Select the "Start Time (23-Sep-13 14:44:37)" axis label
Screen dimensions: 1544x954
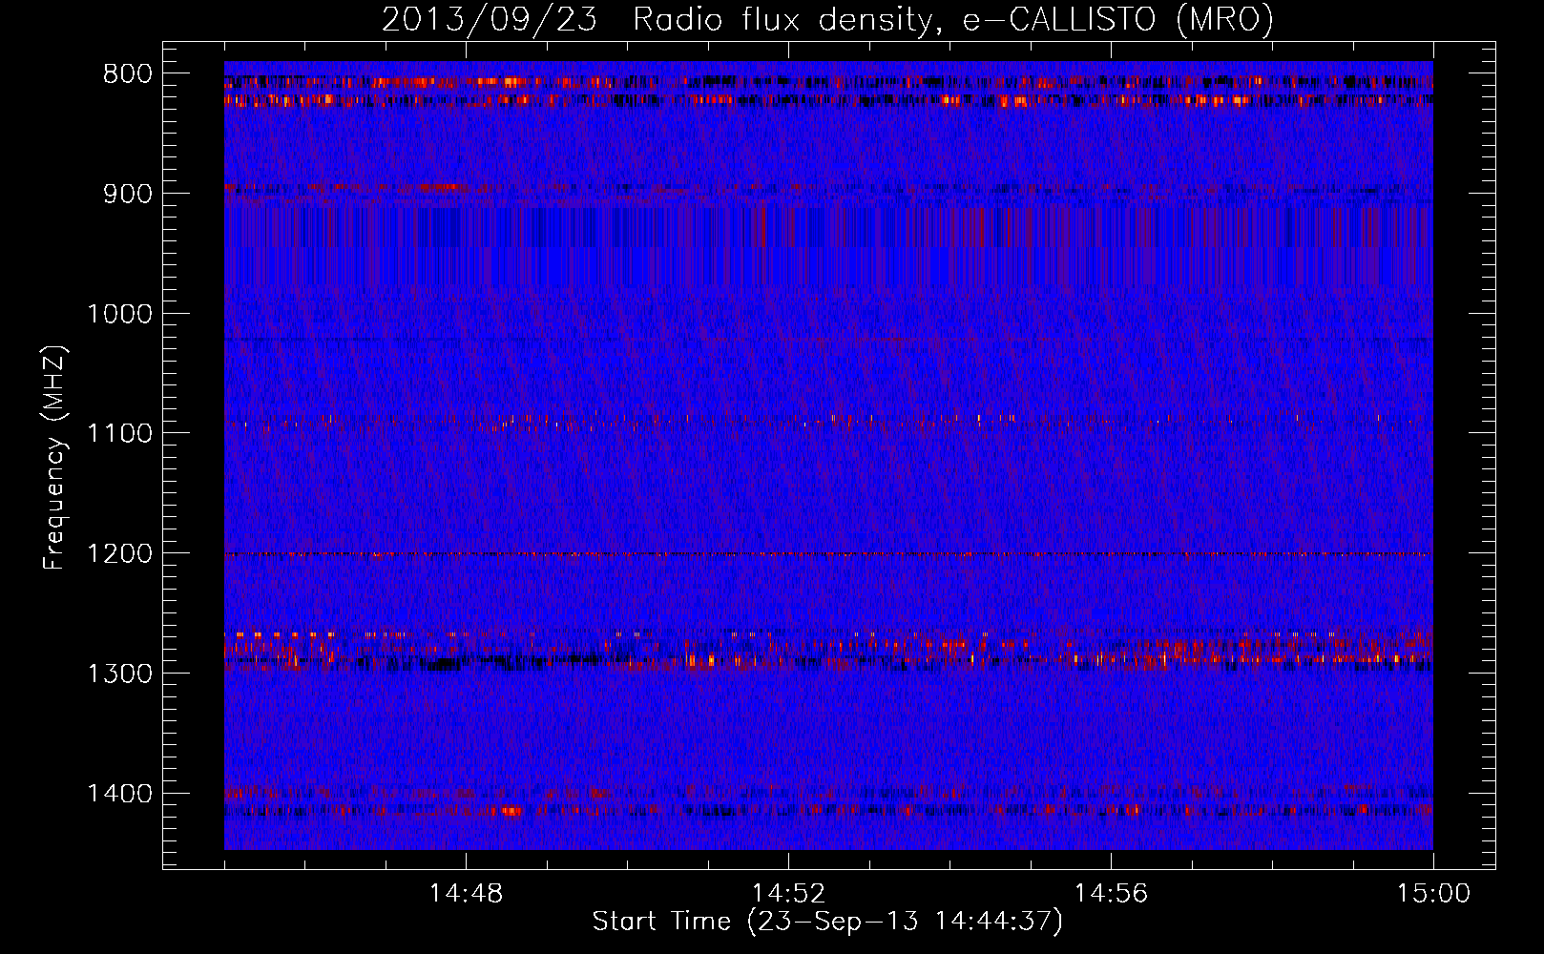[x=827, y=922]
